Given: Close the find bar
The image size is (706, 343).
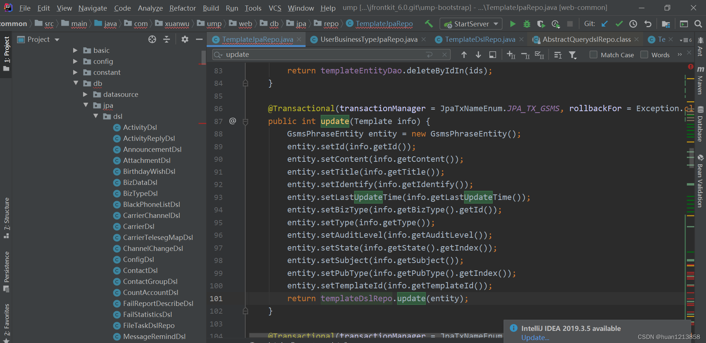Looking at the screenshot, I should coord(689,53).
